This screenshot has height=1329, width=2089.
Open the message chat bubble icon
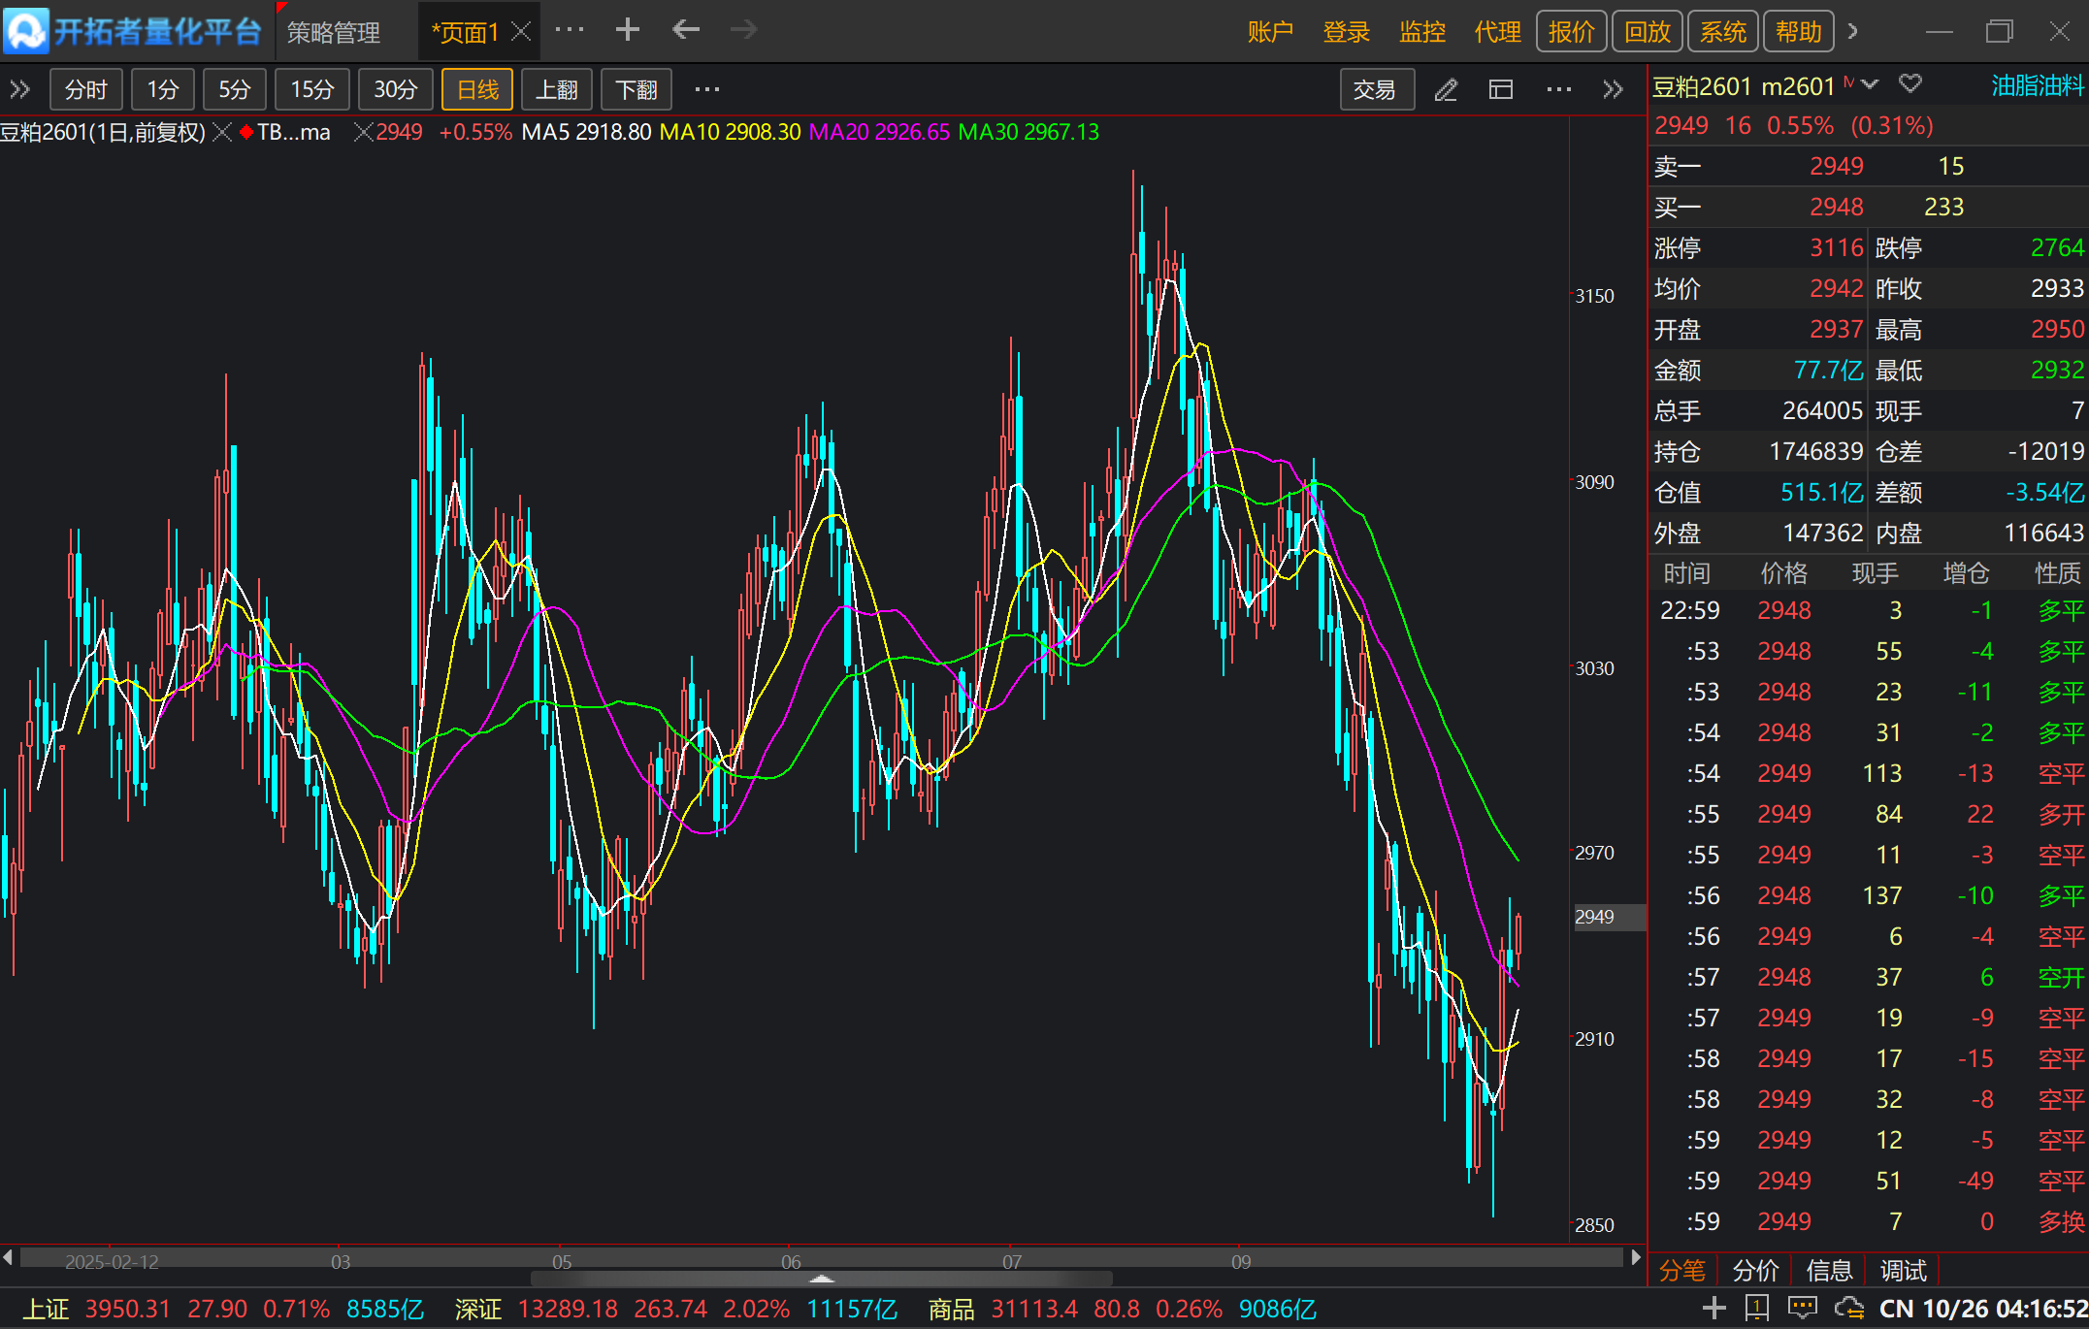1802,1308
